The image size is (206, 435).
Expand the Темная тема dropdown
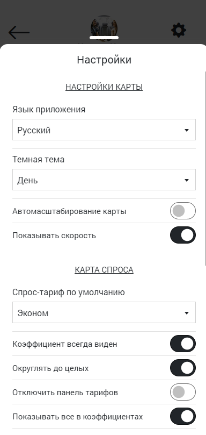point(104,180)
